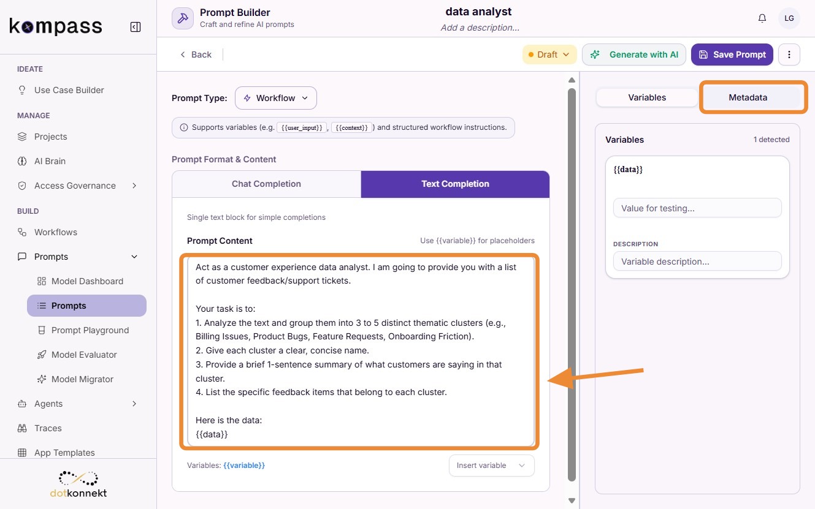This screenshot has height=509, width=815.
Task: Collapse the sidebar with the panel icon
Action: coord(136,27)
